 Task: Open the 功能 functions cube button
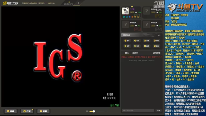click(43, 111)
